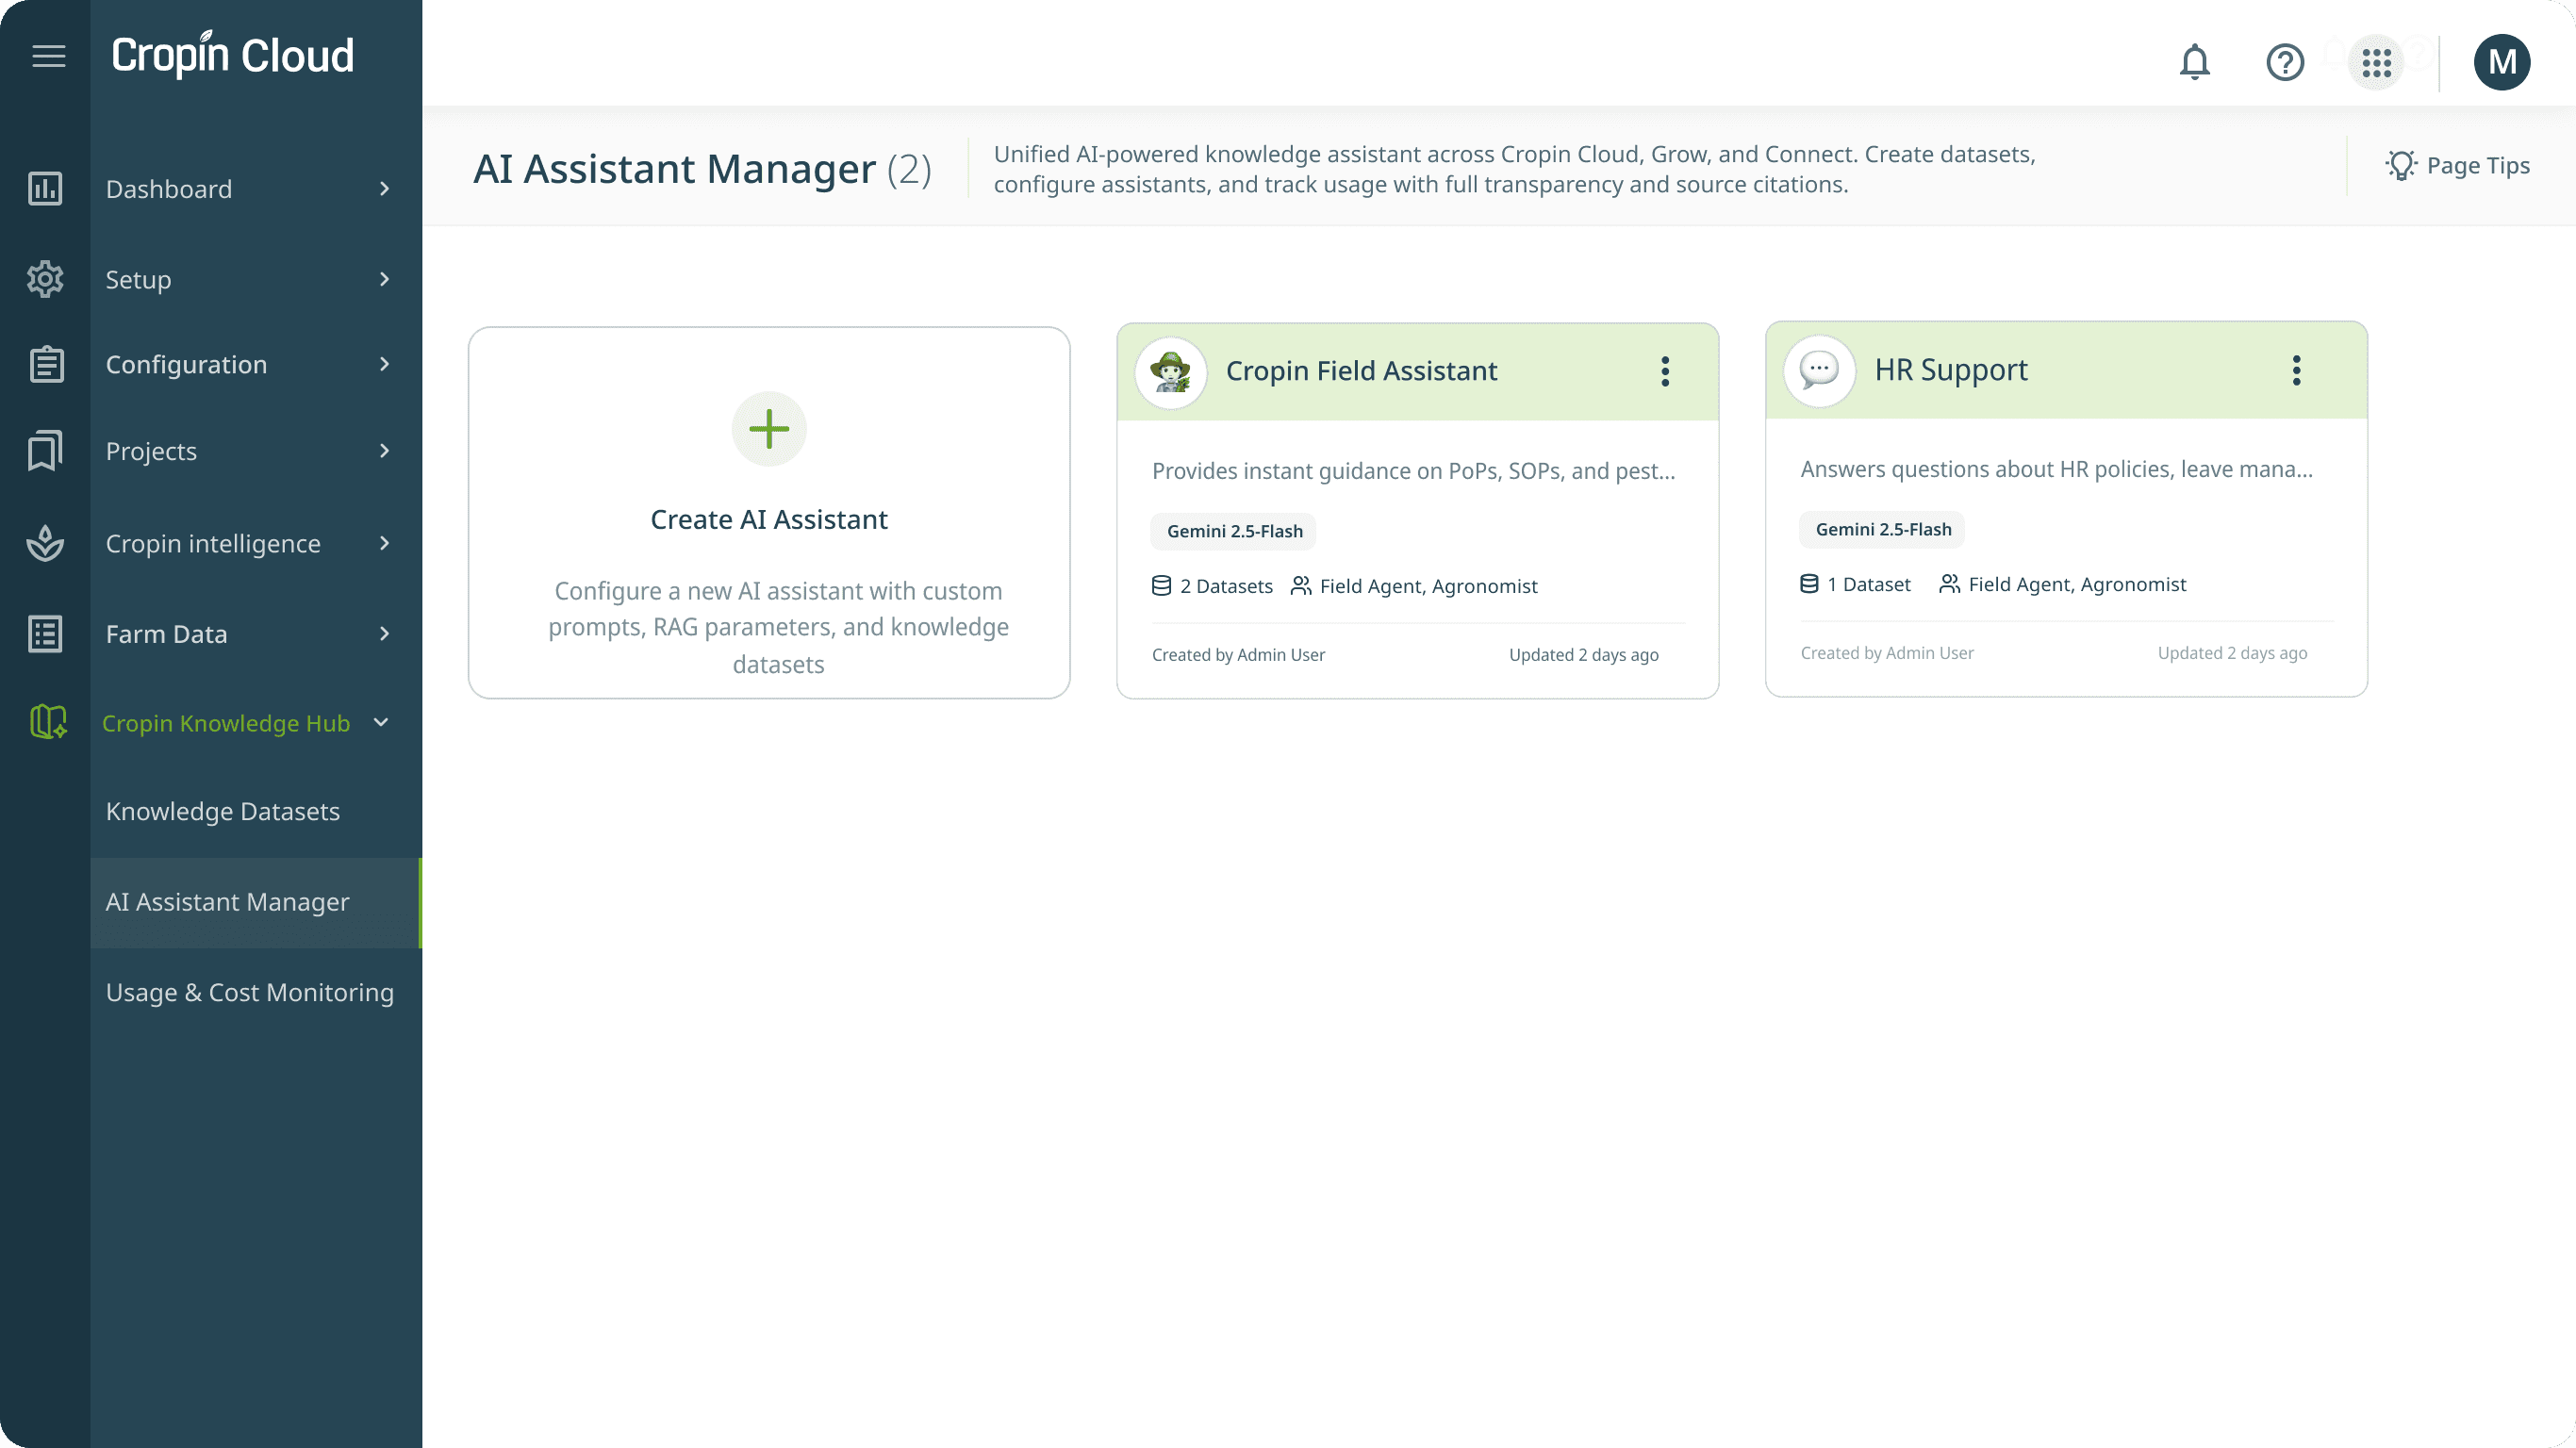Click Field Agent, Agronomist on Cropin Field Assistant
The width and height of the screenshot is (2576, 1448).
point(1428,586)
